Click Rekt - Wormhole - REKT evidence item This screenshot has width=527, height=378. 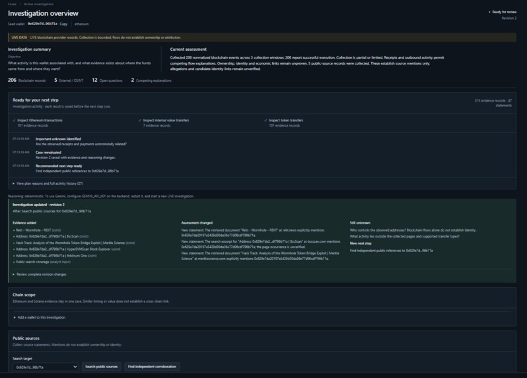(37, 230)
